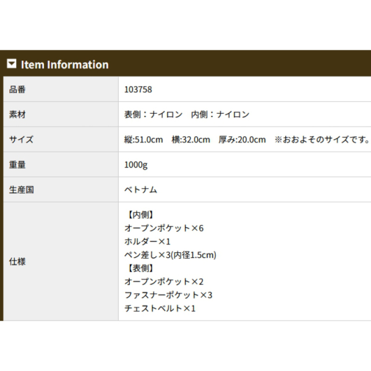The image size is (371, 371).
Task: Click the 素材 row label
Action: 17,115
